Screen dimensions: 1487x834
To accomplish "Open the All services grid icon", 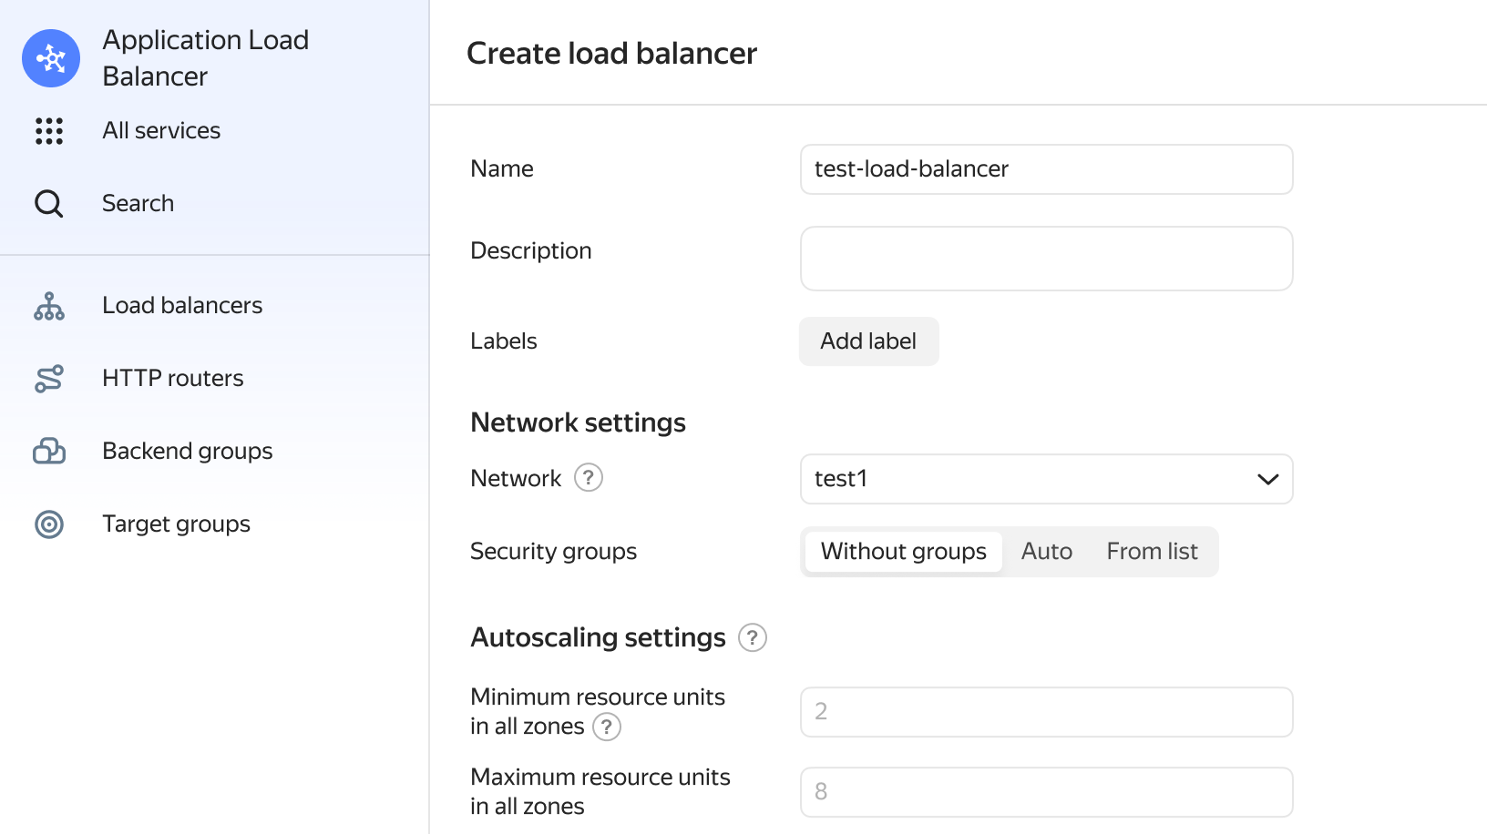I will 49,131.
